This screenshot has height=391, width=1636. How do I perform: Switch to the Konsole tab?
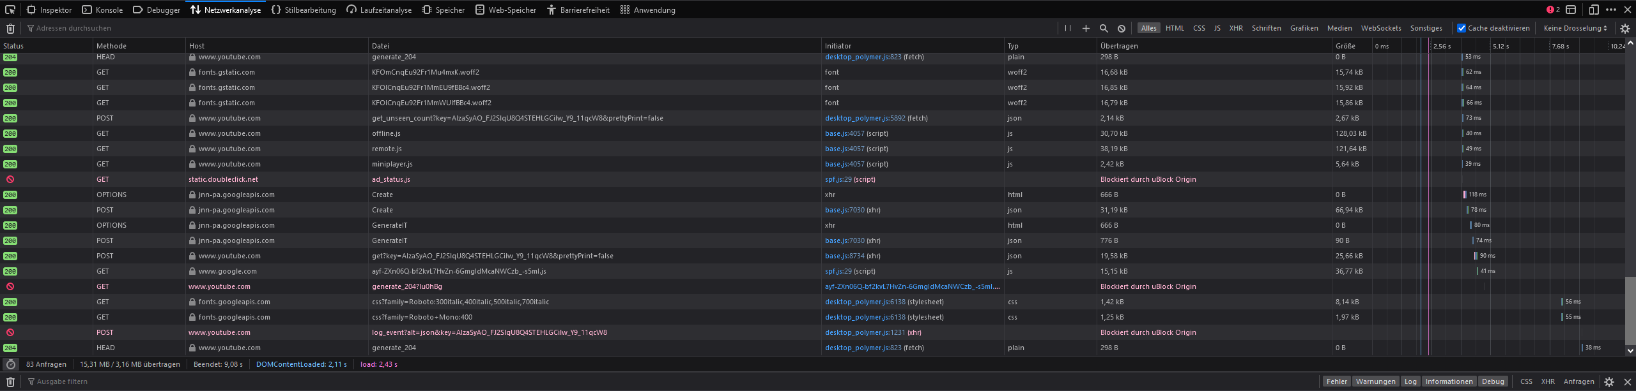103,10
